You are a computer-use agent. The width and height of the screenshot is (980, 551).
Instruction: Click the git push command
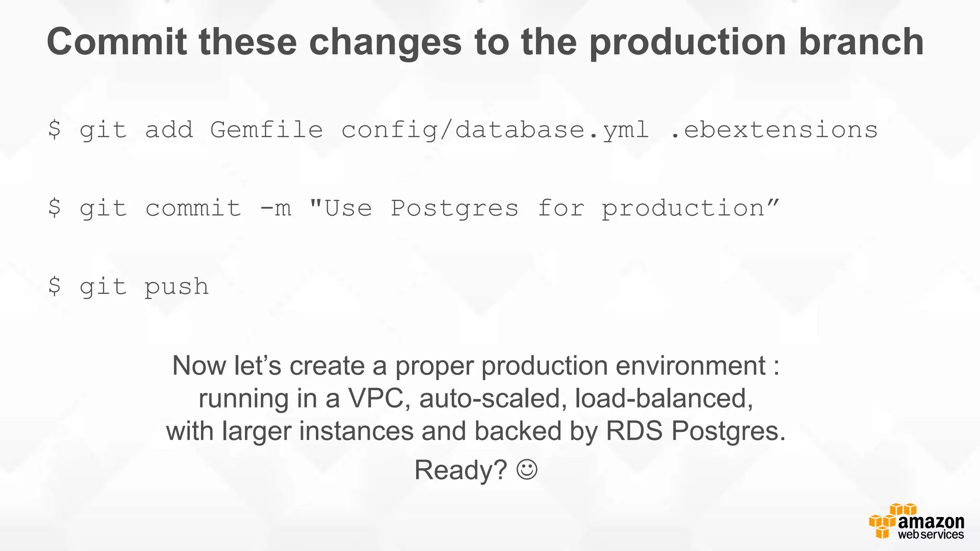coord(128,287)
